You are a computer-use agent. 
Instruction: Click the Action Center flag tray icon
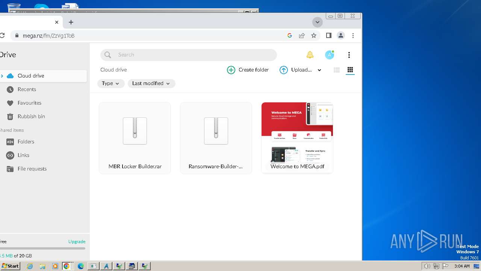coord(445,266)
